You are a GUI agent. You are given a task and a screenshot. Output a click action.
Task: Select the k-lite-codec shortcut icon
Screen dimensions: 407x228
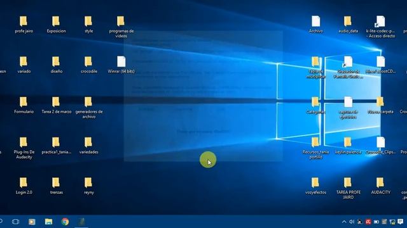point(380,21)
